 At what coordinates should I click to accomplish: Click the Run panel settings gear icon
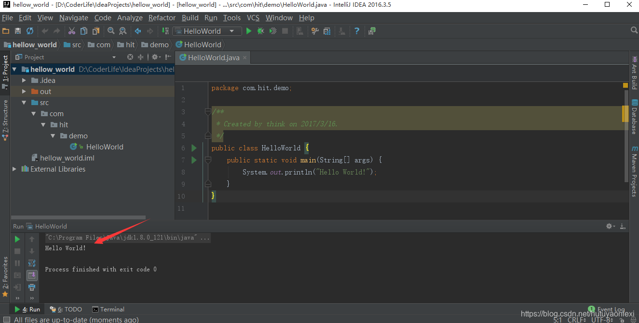click(x=611, y=226)
